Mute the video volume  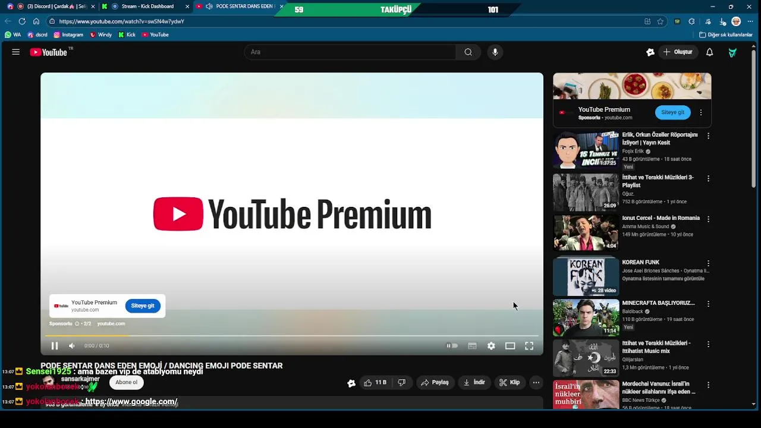[72, 346]
